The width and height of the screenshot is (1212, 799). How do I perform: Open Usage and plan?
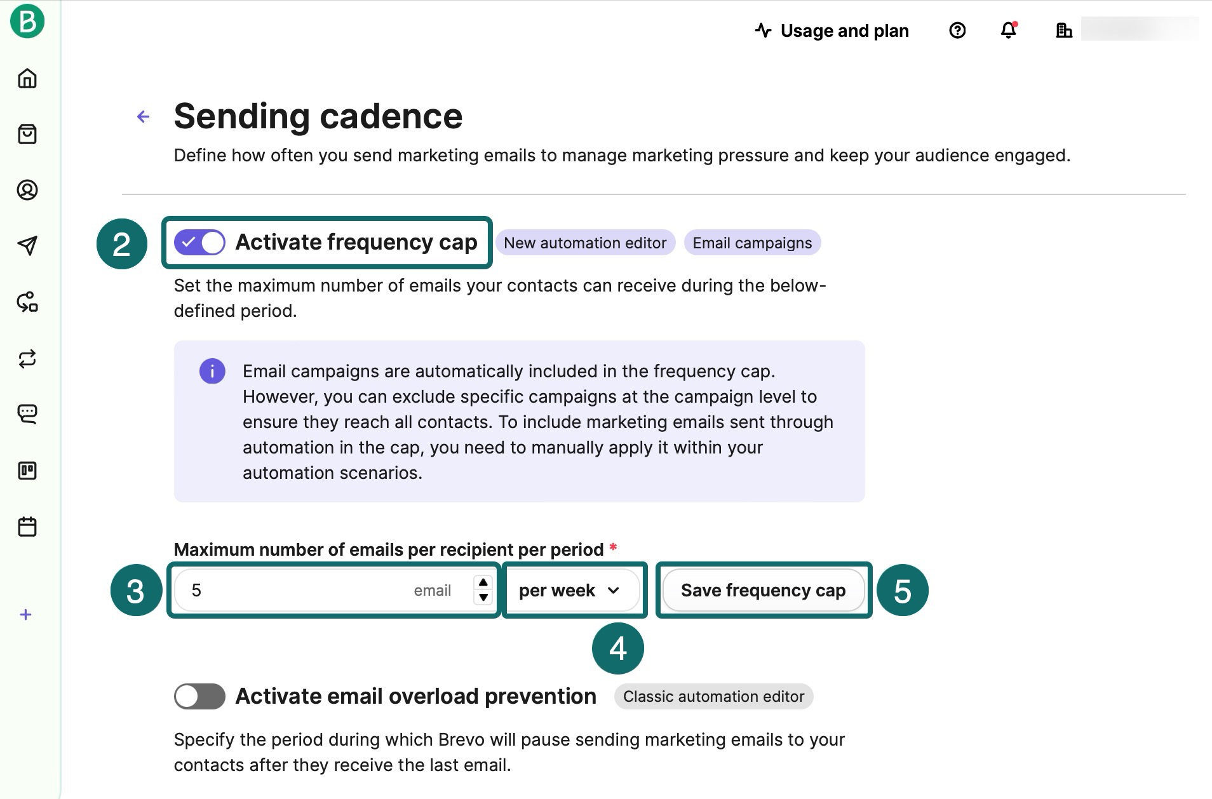[x=845, y=30]
